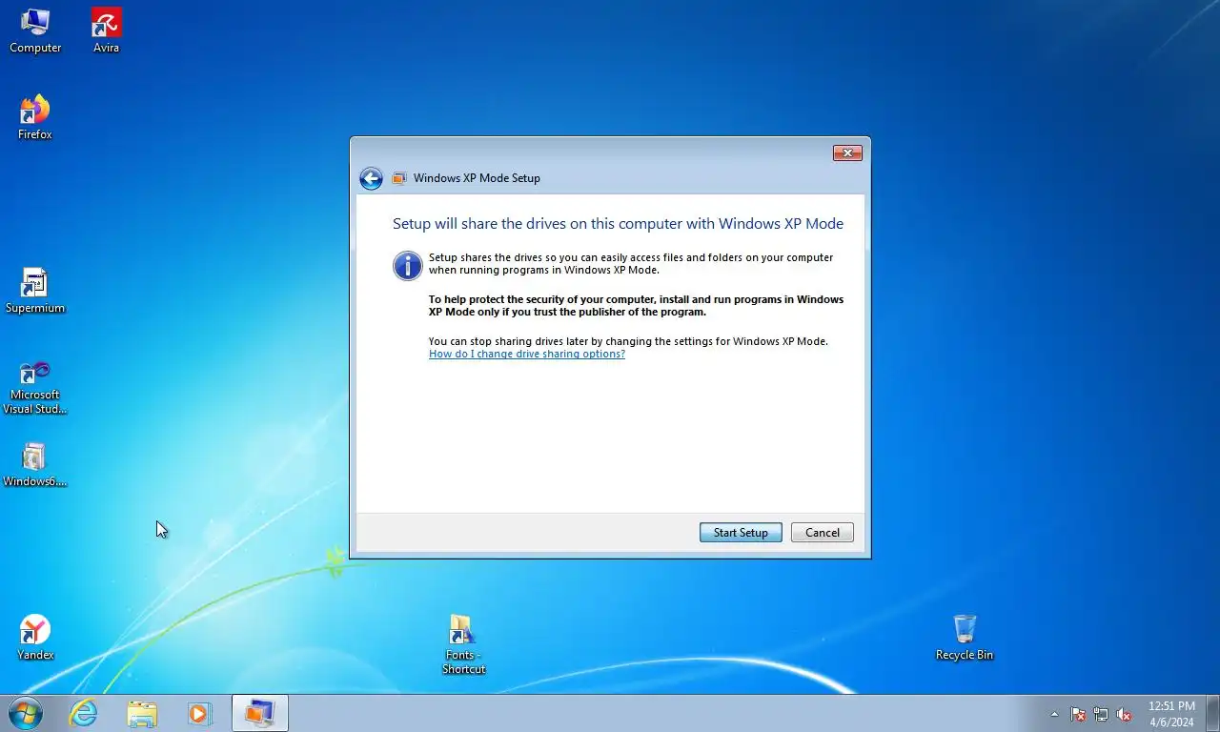Click the Windows XP Mode Setup title icon

(399, 178)
